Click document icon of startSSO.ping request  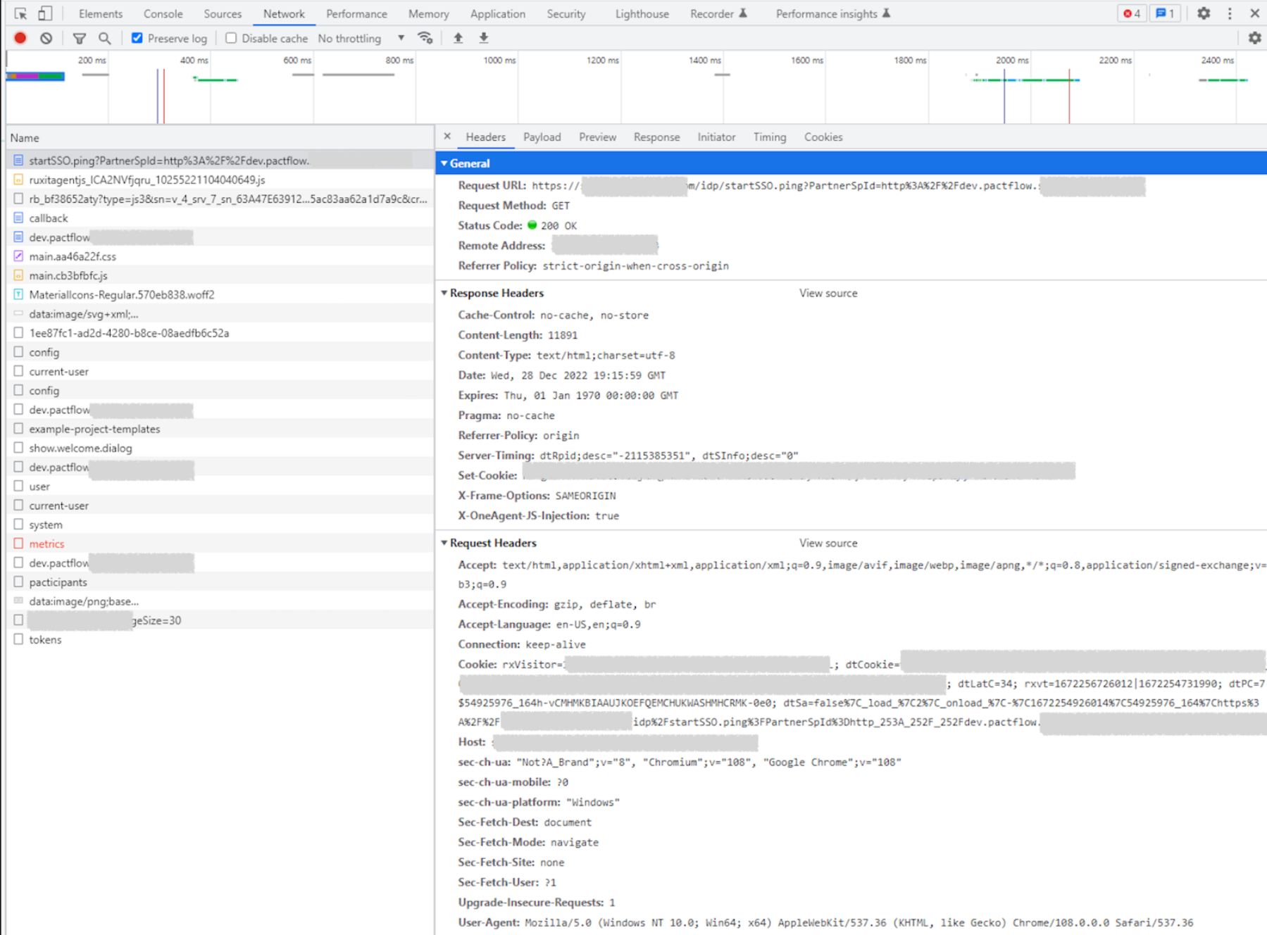click(18, 161)
